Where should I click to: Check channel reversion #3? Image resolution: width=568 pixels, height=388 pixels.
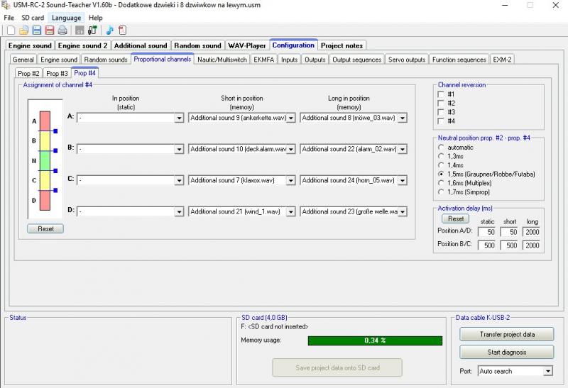[x=442, y=112]
